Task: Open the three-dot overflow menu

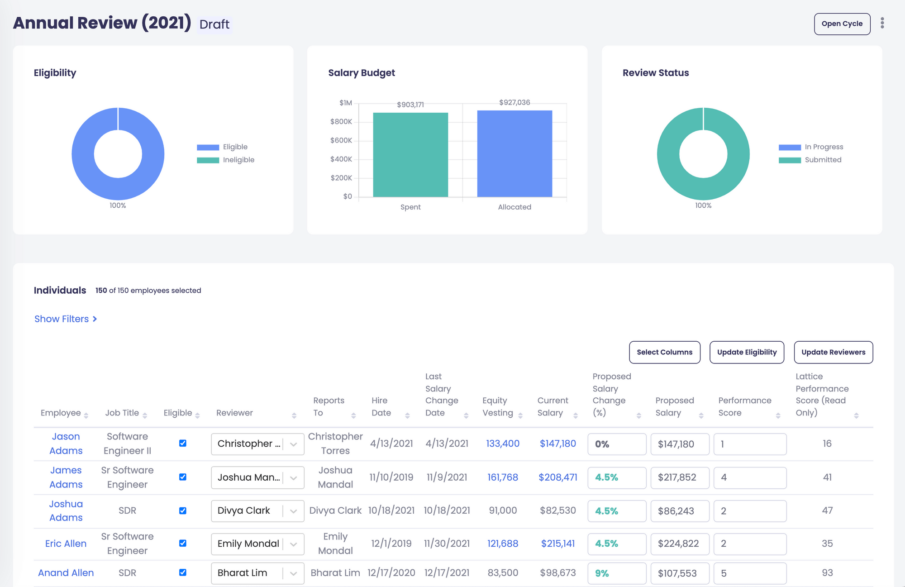Action: tap(881, 24)
